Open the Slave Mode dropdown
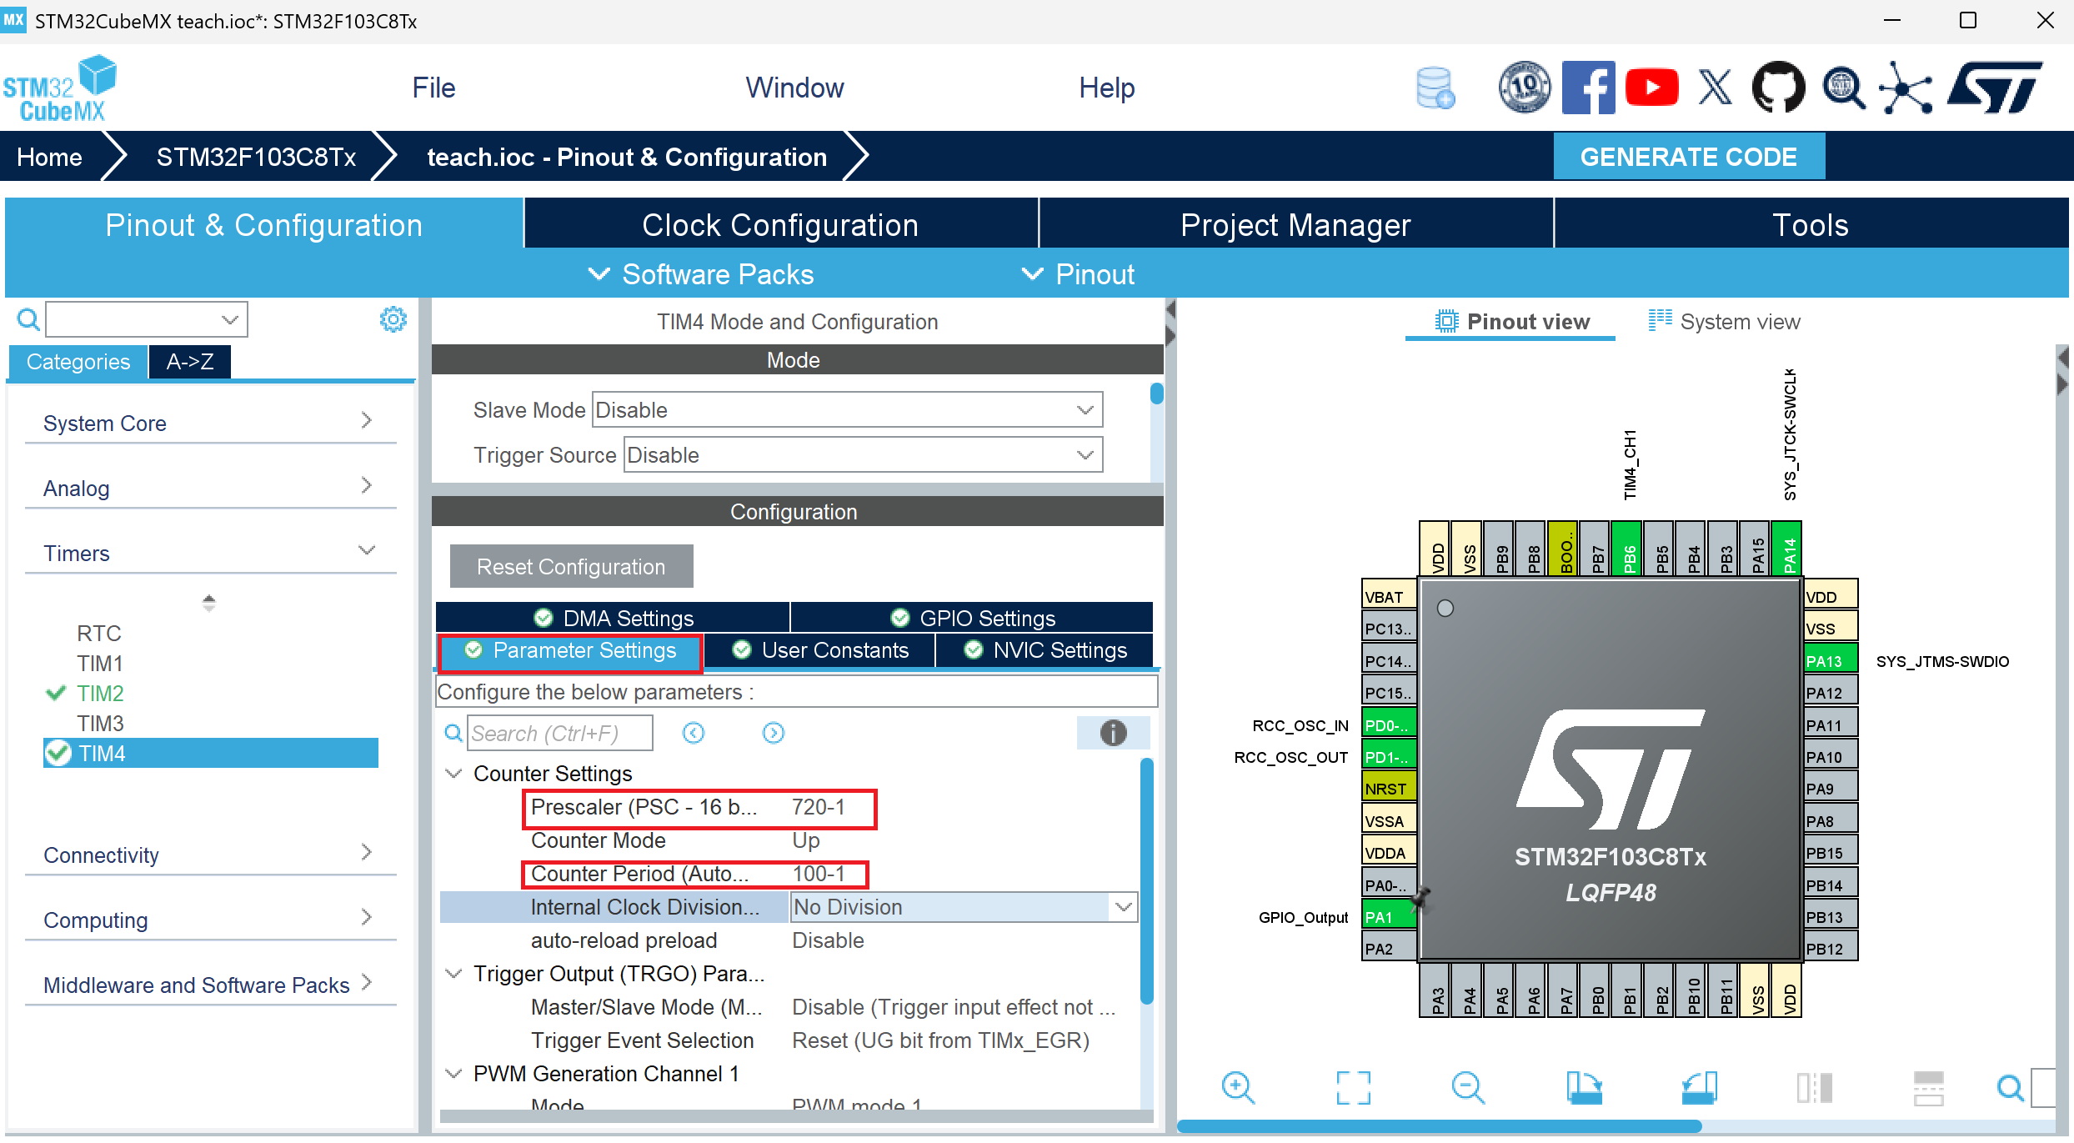The height and width of the screenshot is (1143, 2074). (847, 409)
